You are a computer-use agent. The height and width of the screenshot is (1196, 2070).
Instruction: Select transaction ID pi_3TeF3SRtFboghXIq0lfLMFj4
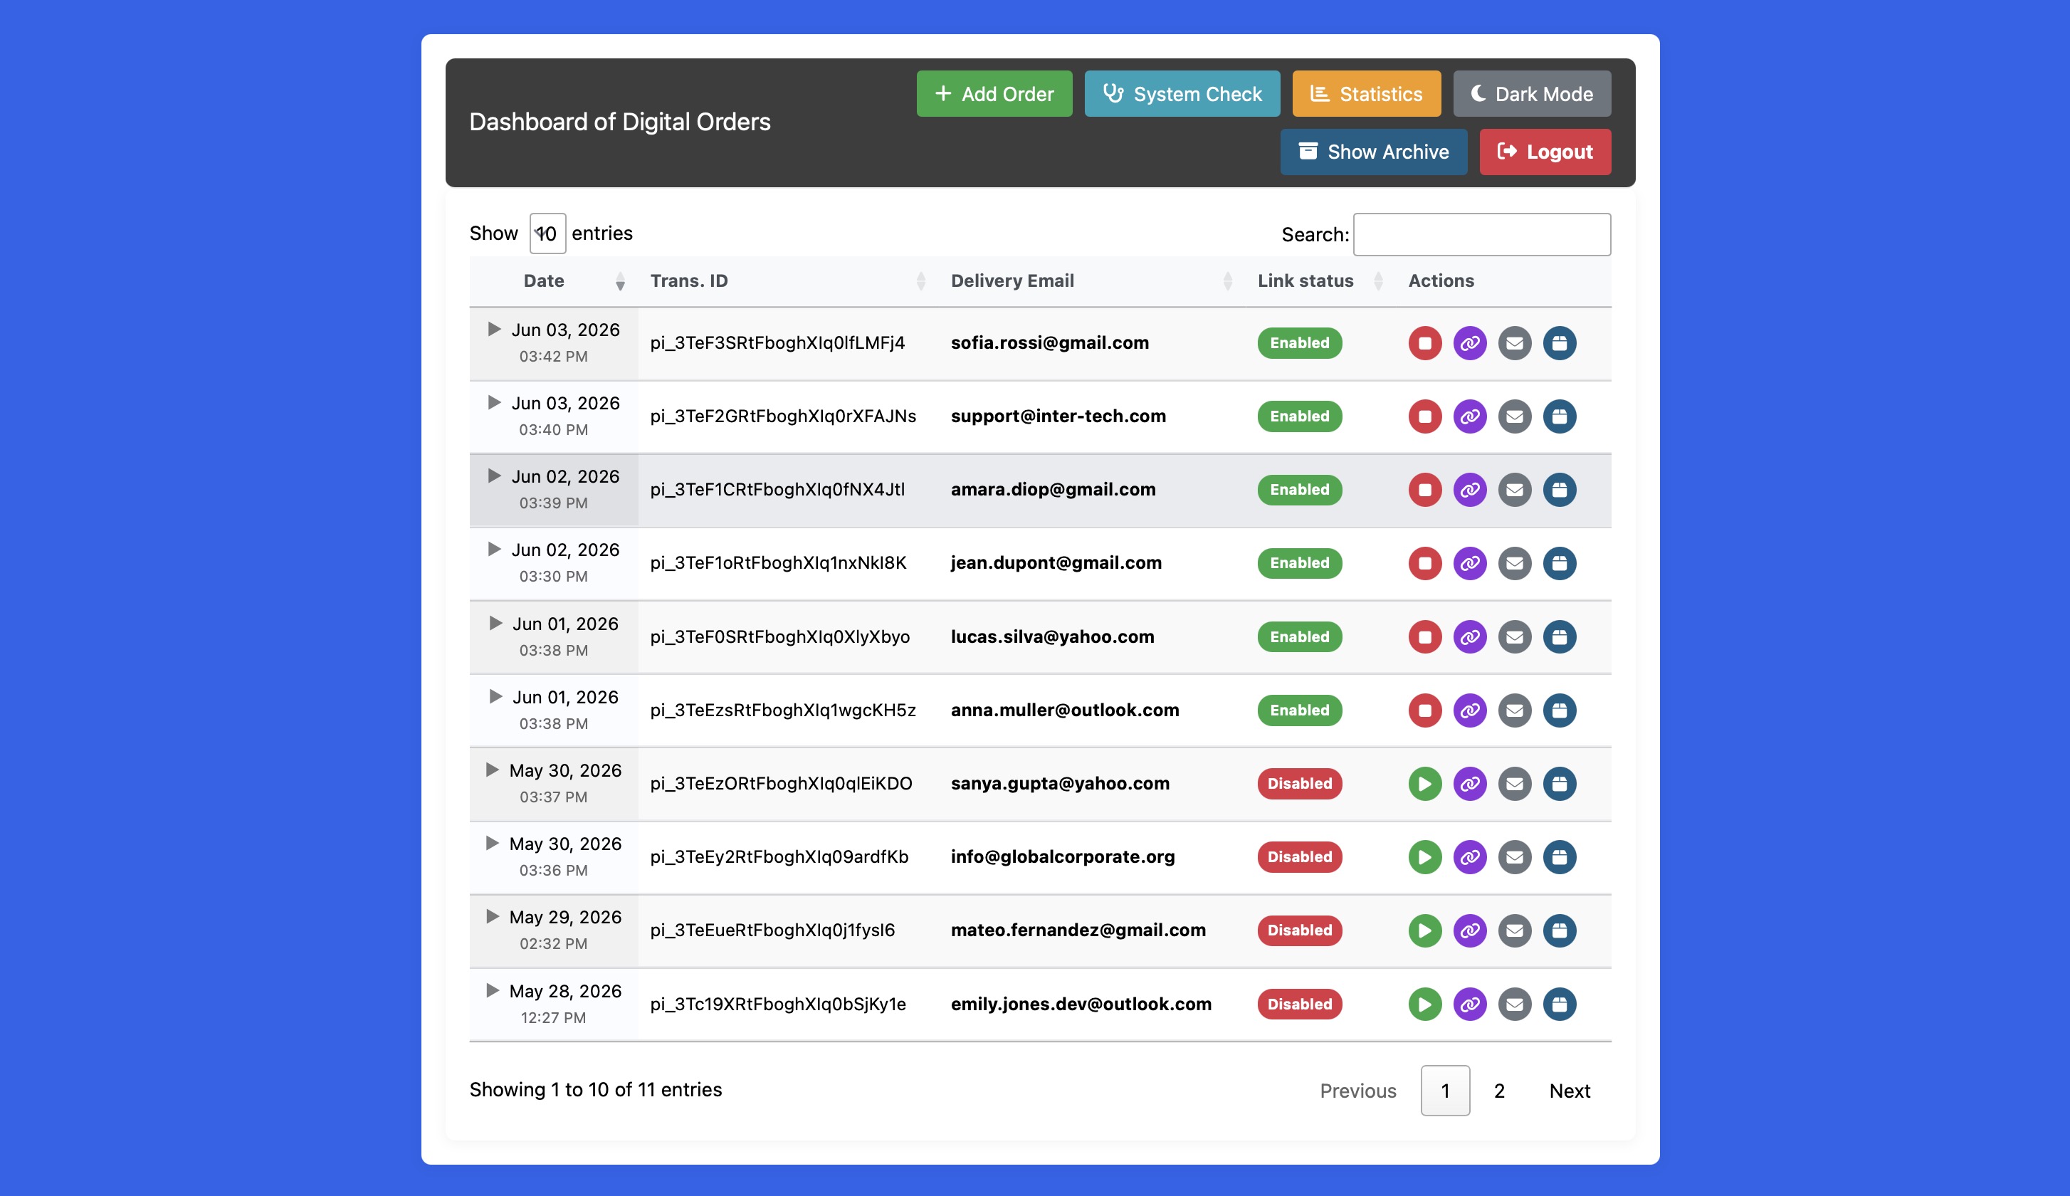[777, 342]
